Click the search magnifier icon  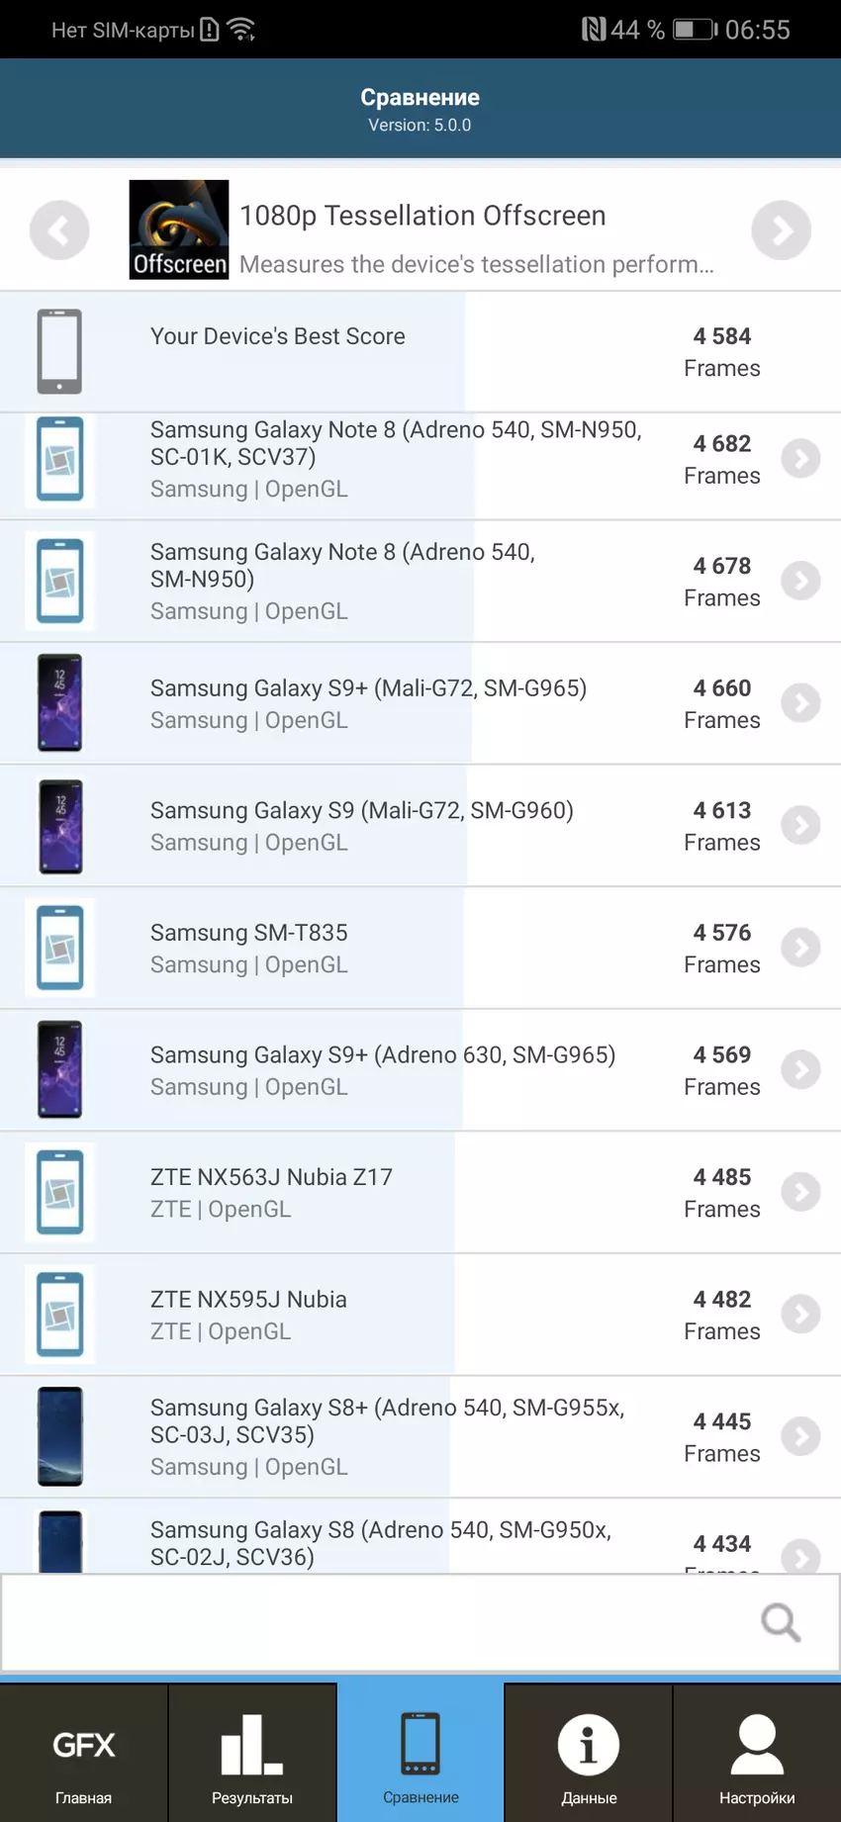pyautogui.click(x=780, y=1622)
